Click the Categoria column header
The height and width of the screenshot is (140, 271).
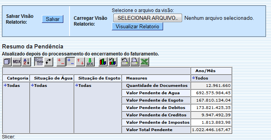pyautogui.click(x=16, y=78)
